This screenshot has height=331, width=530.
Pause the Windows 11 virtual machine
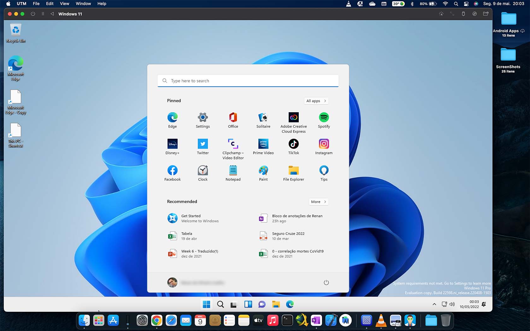(x=43, y=14)
